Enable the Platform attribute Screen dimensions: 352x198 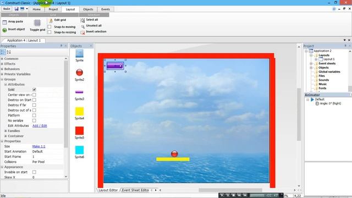click(34, 116)
